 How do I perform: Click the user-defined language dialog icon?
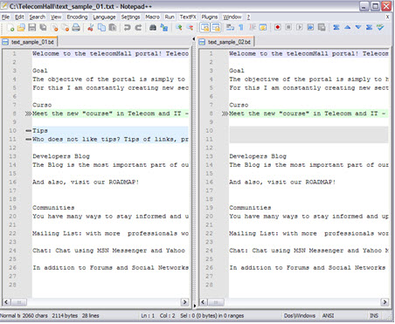(x=263, y=28)
